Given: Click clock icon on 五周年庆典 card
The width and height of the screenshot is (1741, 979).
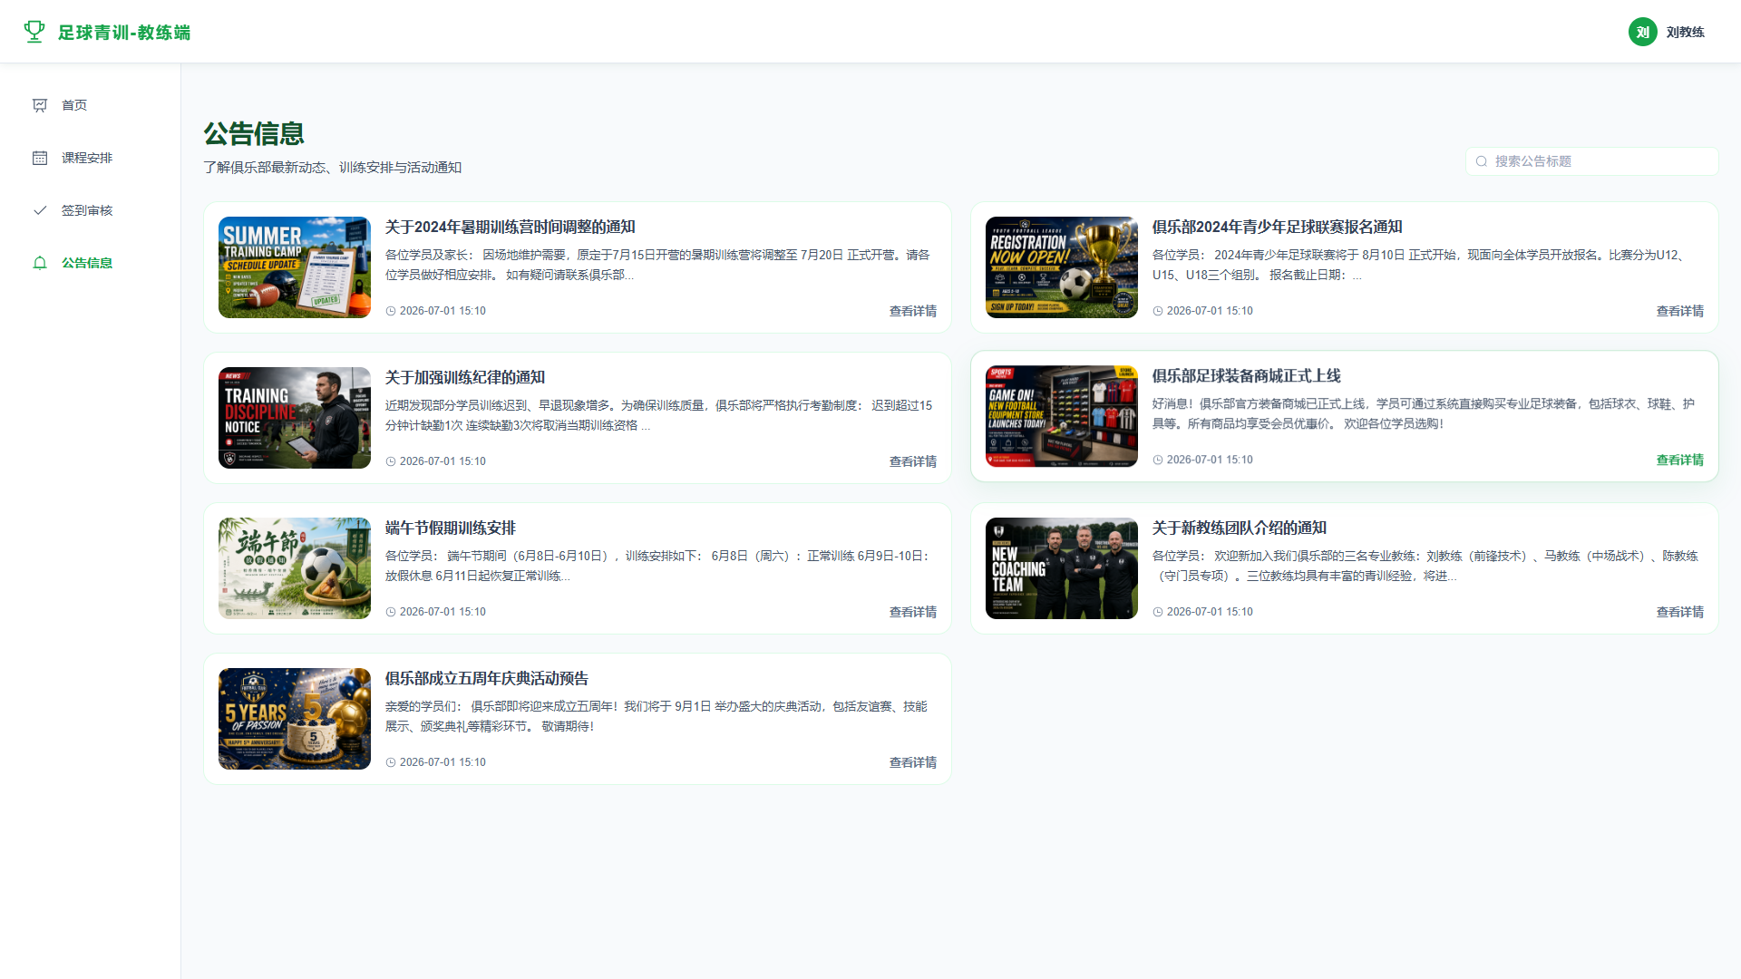Looking at the screenshot, I should coord(391,762).
